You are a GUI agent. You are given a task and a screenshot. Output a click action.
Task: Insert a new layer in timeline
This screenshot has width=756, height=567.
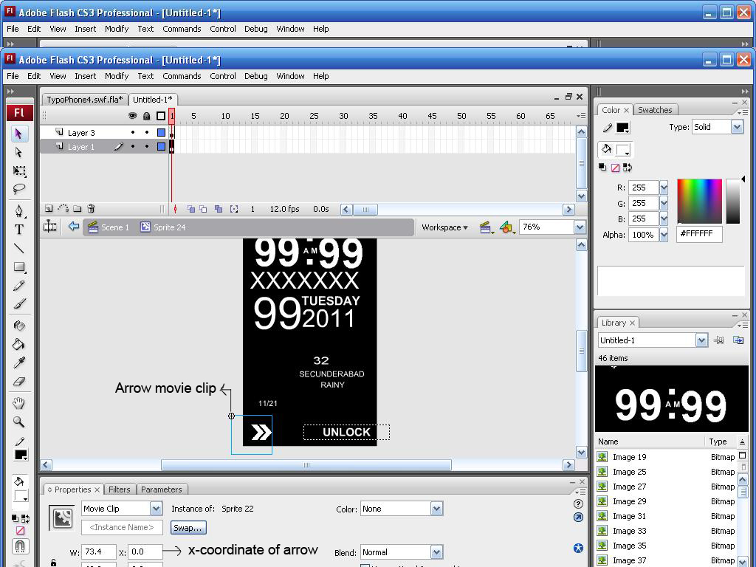[49, 209]
